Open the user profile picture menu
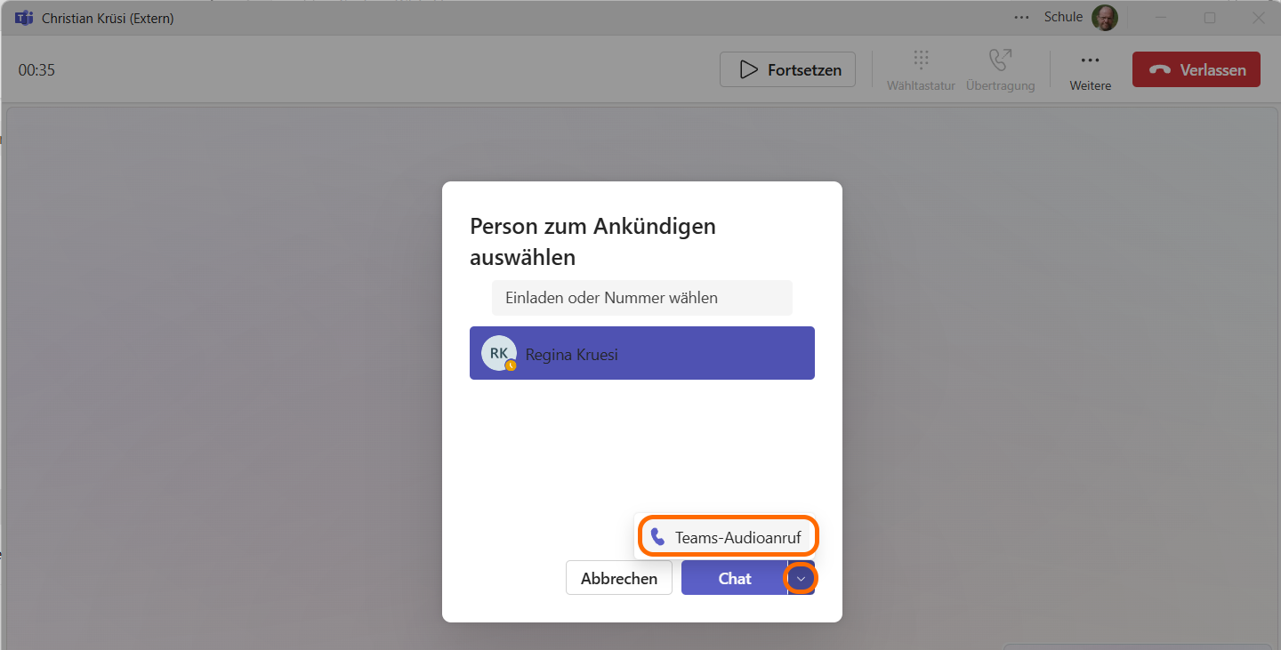This screenshot has height=650, width=1281. (x=1105, y=18)
